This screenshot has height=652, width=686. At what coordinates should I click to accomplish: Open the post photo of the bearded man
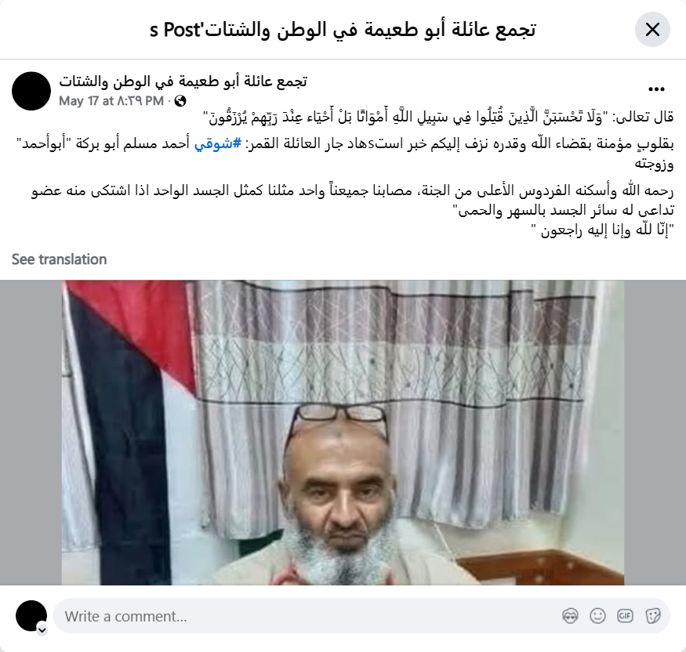point(343,433)
